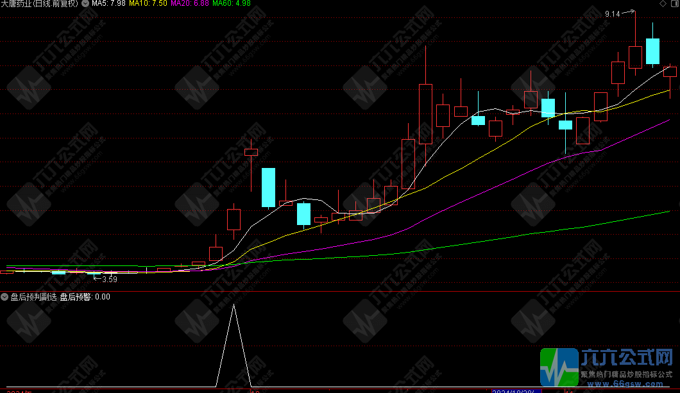Click the diamond icon at top right
This screenshot has height=393, width=680.
coord(663,3)
